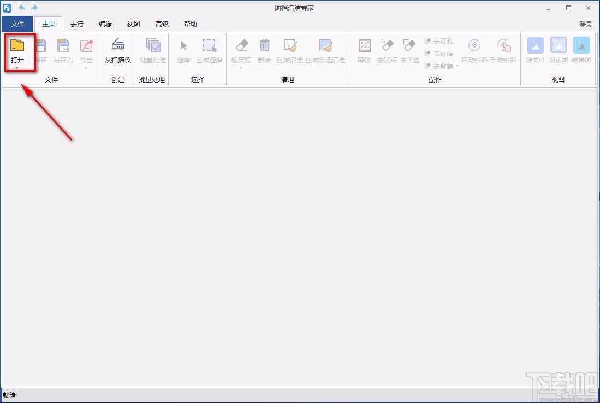This screenshot has width=600, height=403.
Task: Click the 登录 login link
Action: pyautogui.click(x=585, y=24)
